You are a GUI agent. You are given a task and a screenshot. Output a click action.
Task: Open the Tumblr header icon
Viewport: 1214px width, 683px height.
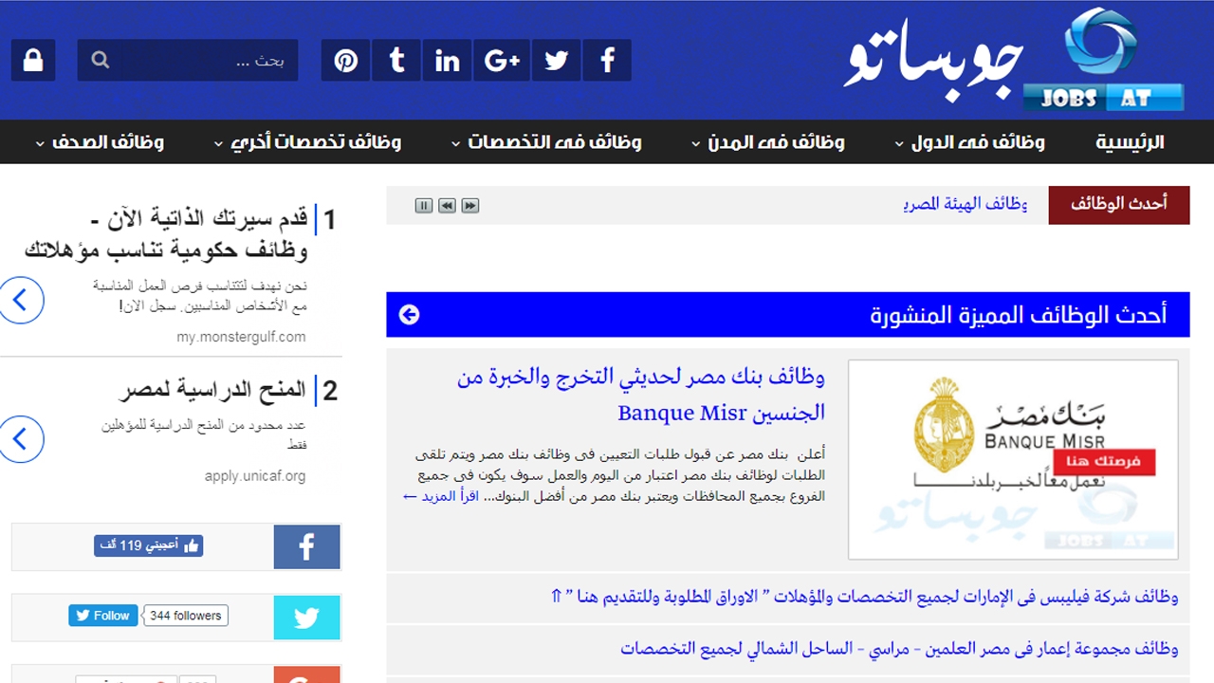tap(396, 61)
